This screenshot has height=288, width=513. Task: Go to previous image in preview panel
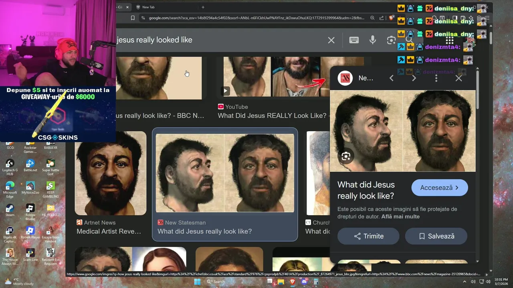point(392,78)
